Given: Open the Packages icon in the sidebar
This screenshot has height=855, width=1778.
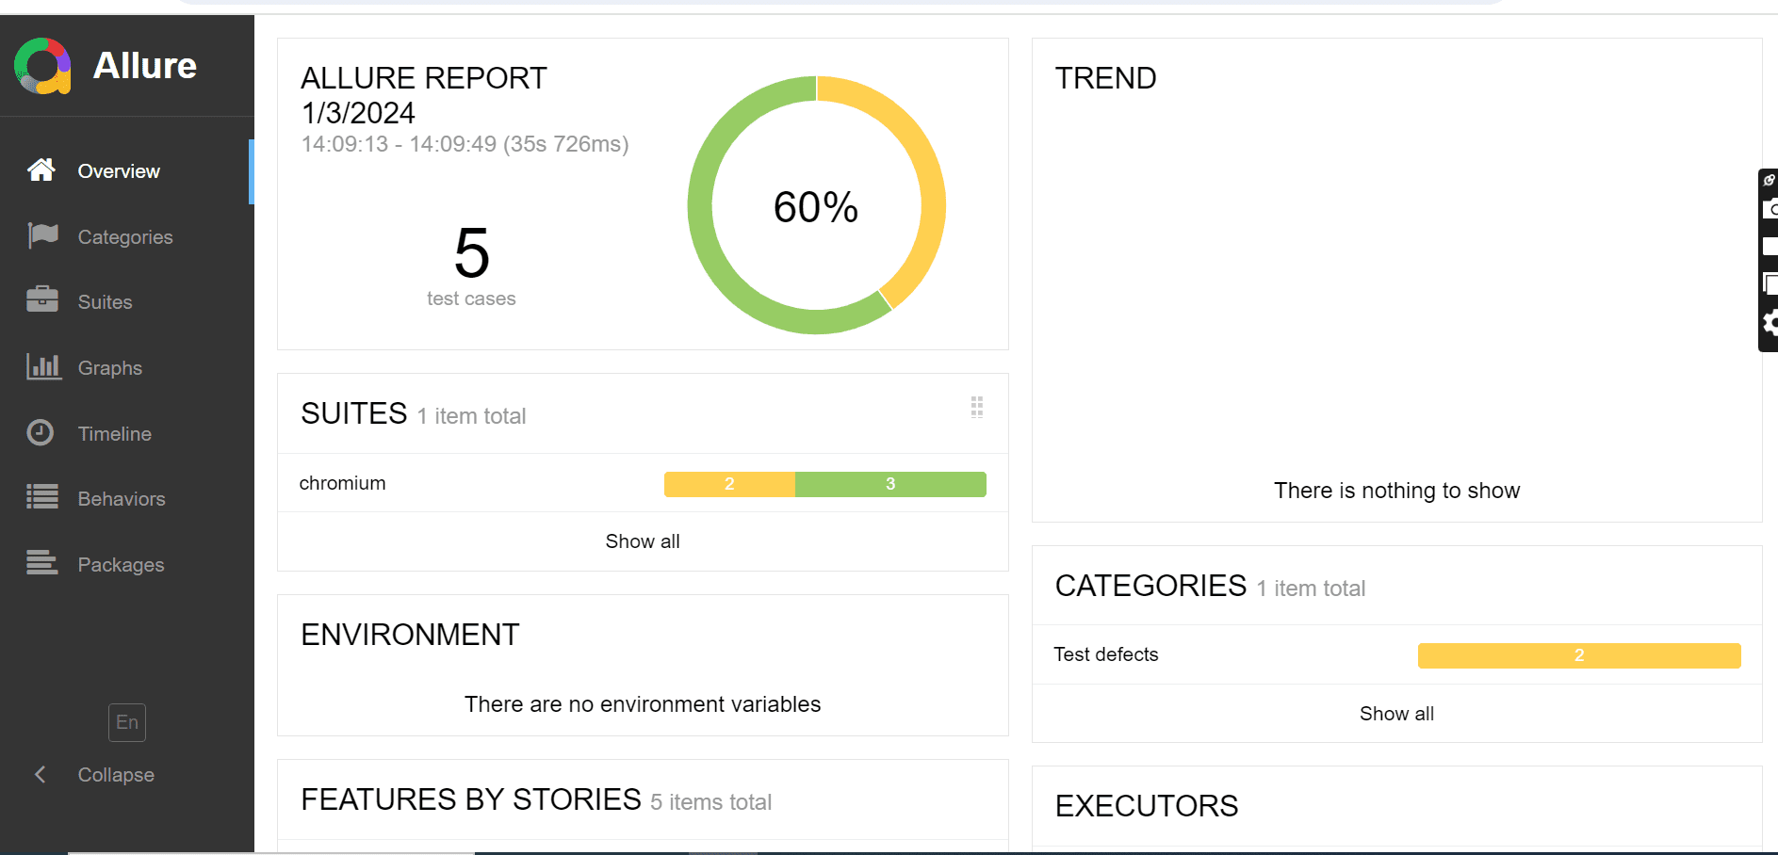Looking at the screenshot, I should pos(42,563).
